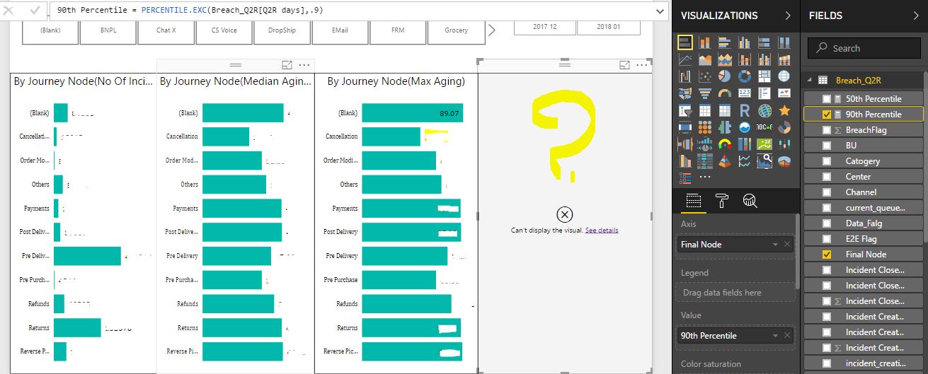Select the CS Voice slicer button
Image resolution: width=928 pixels, height=374 pixels.
tap(224, 30)
